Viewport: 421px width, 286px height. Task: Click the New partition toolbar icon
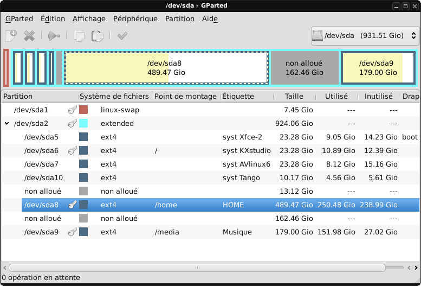[x=11, y=35]
